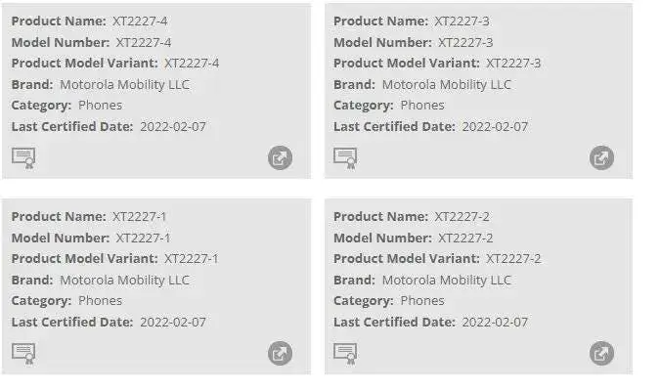
Task: Open external link icon for XT2227-4
Action: pos(280,158)
